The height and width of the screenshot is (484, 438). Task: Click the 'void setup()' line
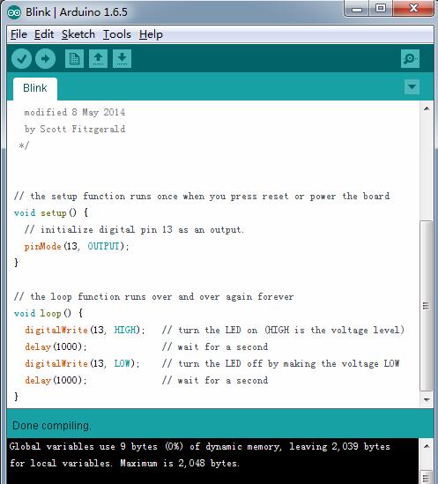51,213
